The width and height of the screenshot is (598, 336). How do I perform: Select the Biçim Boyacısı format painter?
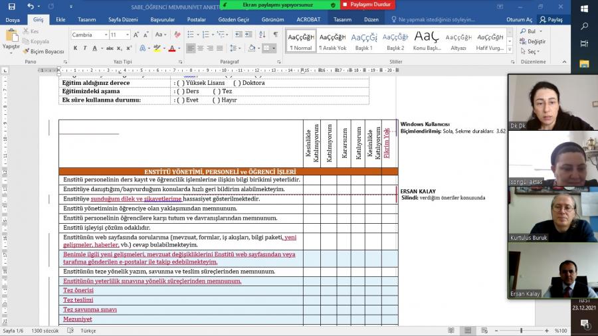tap(43, 51)
